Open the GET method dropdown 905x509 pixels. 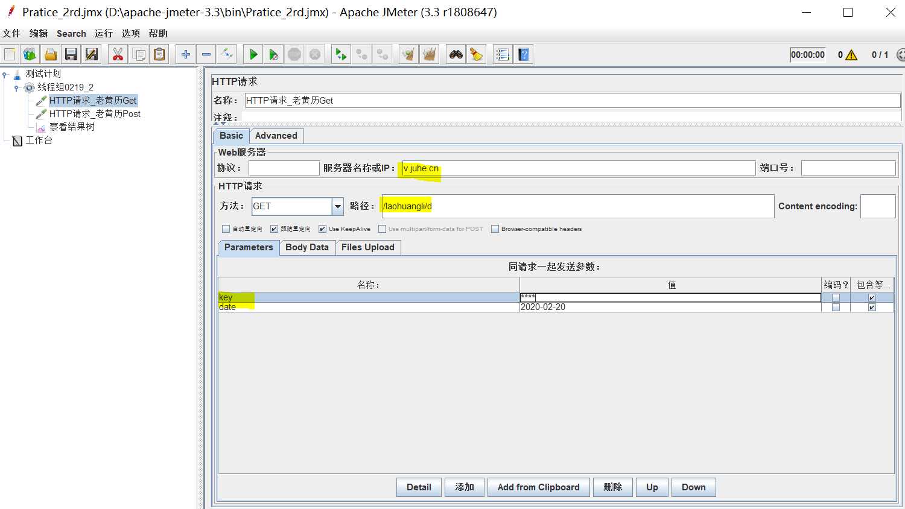coord(338,206)
